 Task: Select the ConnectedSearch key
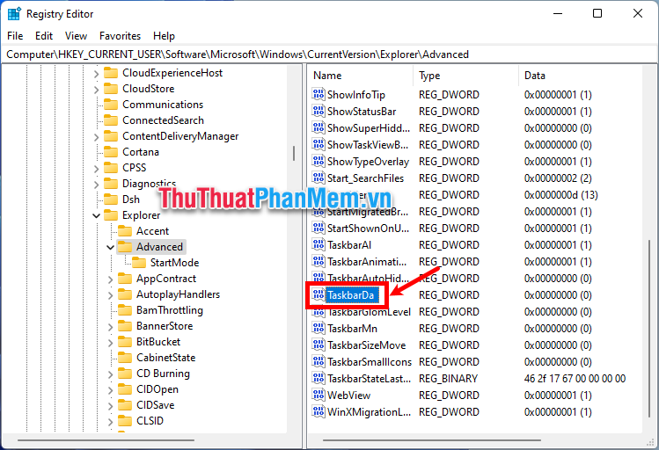tap(163, 120)
